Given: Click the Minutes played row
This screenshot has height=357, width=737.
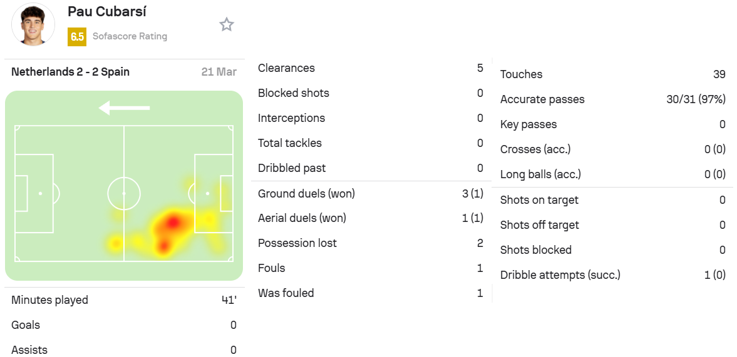Looking at the screenshot, I should 124,299.
